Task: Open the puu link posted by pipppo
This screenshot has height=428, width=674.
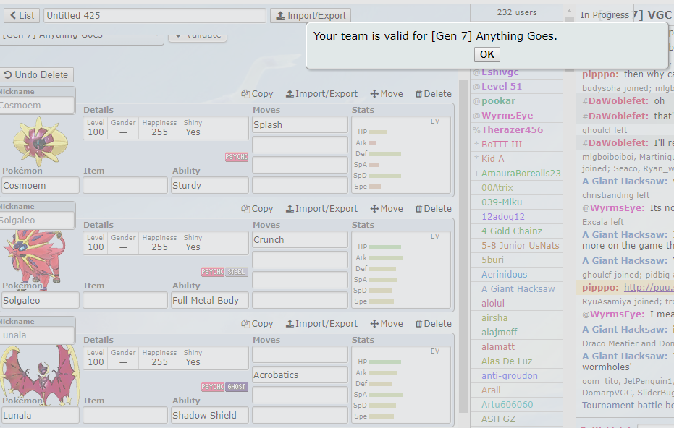Action: 649,288
